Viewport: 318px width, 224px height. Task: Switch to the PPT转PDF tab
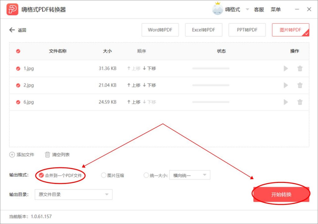coord(247,30)
